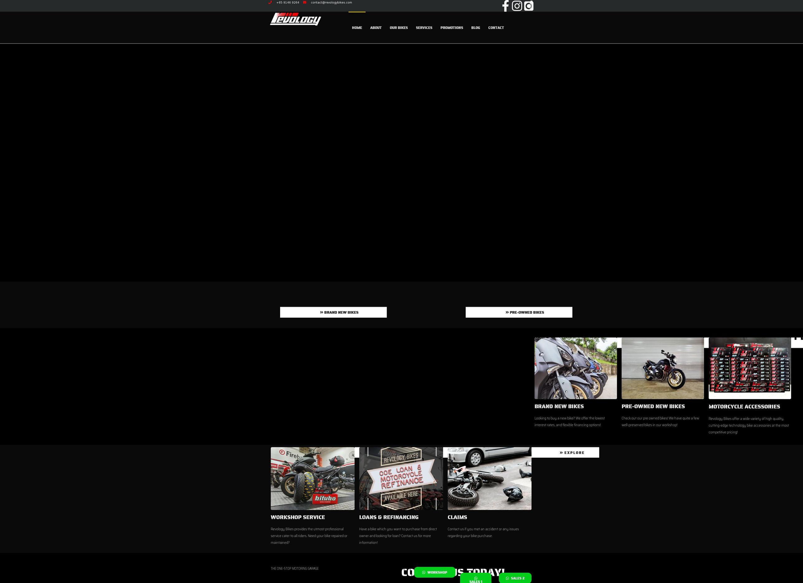Go to the About page
This screenshot has width=803, height=583.
point(376,28)
